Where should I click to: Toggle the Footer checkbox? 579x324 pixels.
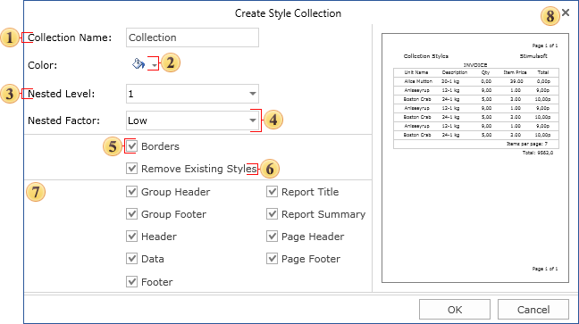131,281
